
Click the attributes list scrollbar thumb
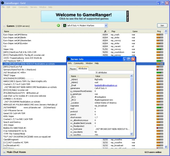click(x=131, y=94)
